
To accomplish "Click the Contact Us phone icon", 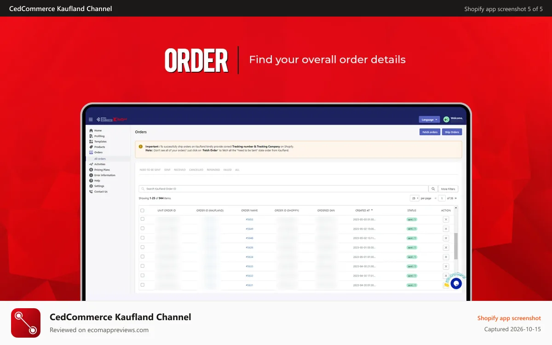I will (91, 192).
